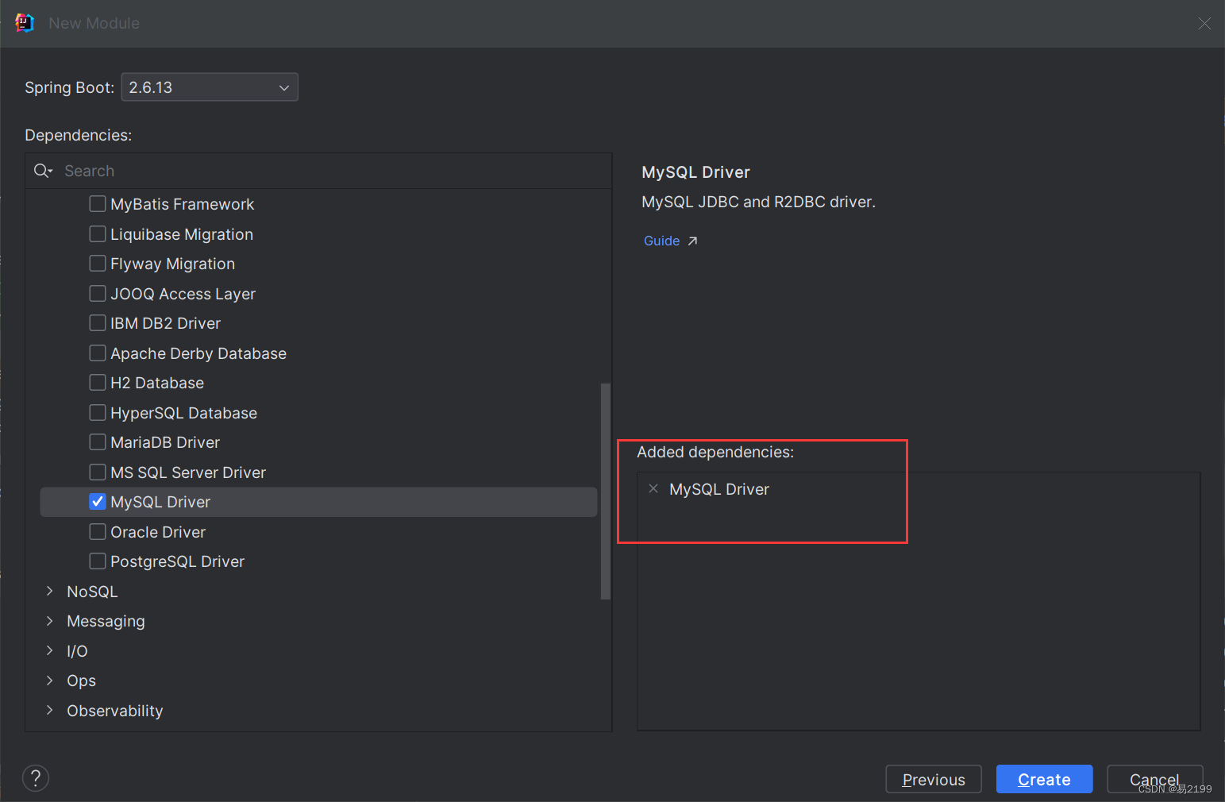Check the Oracle Driver checkbox
Screen dimensions: 1225x802
tap(98, 531)
